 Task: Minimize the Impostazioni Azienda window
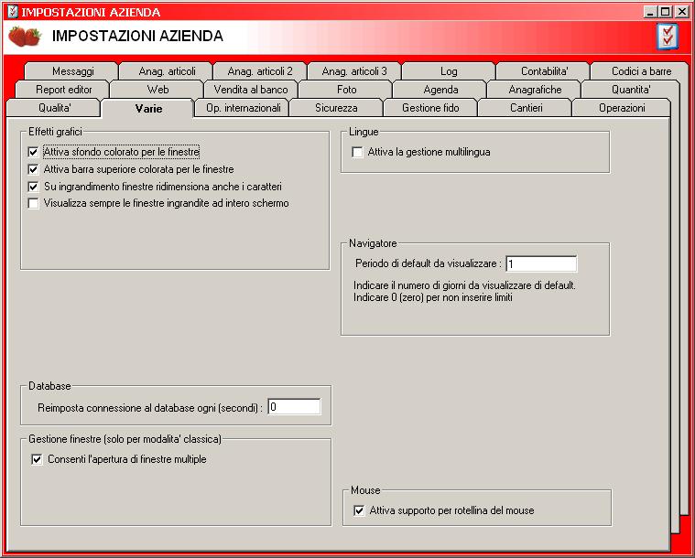pyautogui.click(x=651, y=13)
